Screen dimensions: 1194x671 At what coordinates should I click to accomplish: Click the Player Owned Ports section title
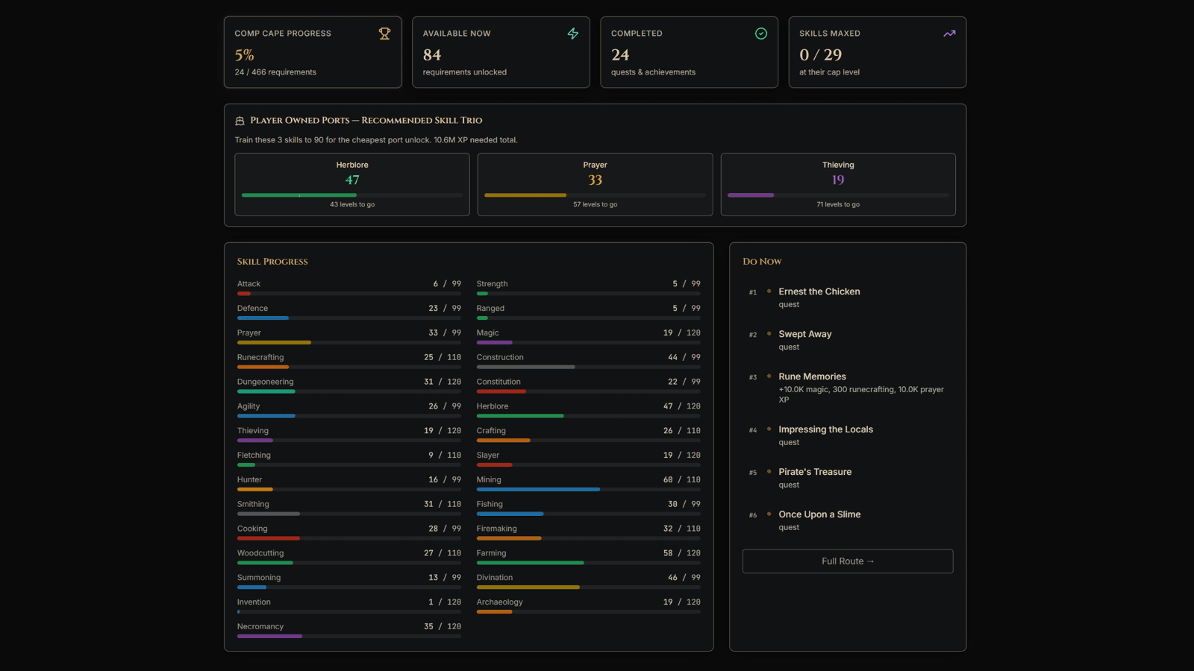tap(366, 121)
